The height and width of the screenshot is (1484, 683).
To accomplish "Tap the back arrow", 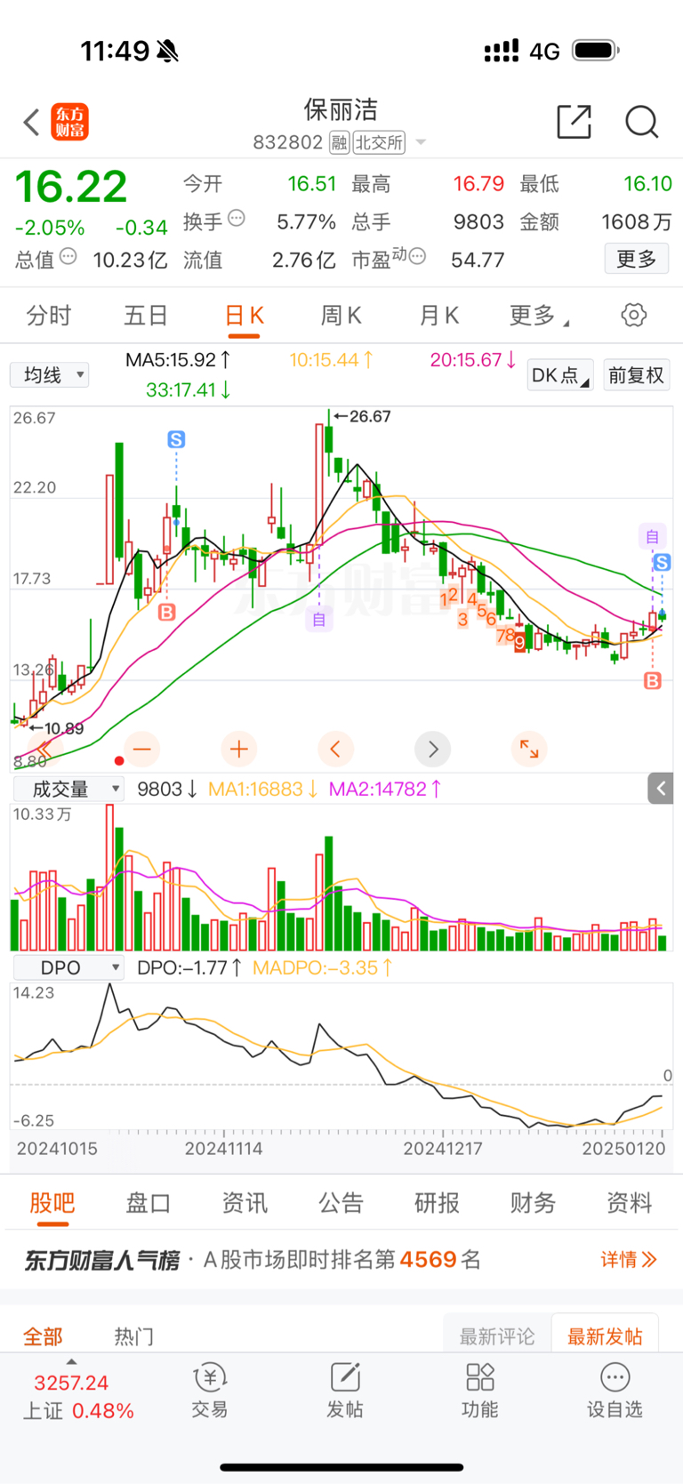I will [x=31, y=122].
